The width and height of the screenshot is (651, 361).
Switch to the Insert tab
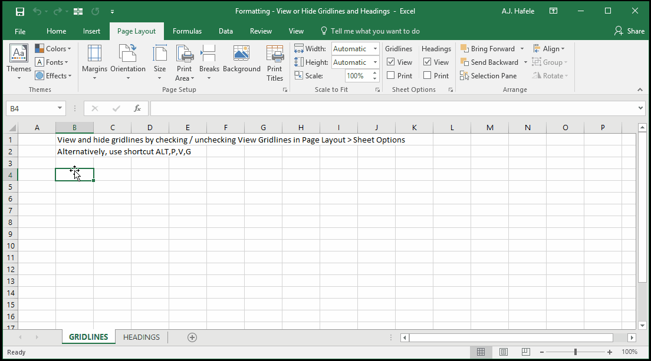tap(91, 31)
